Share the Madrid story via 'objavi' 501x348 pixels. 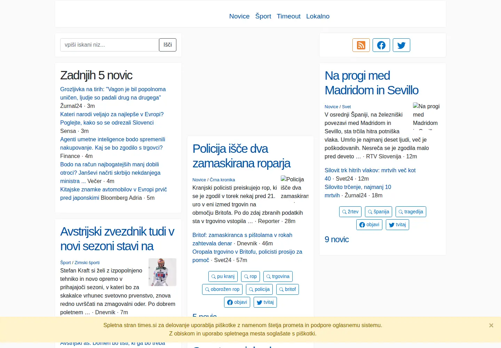(369, 224)
